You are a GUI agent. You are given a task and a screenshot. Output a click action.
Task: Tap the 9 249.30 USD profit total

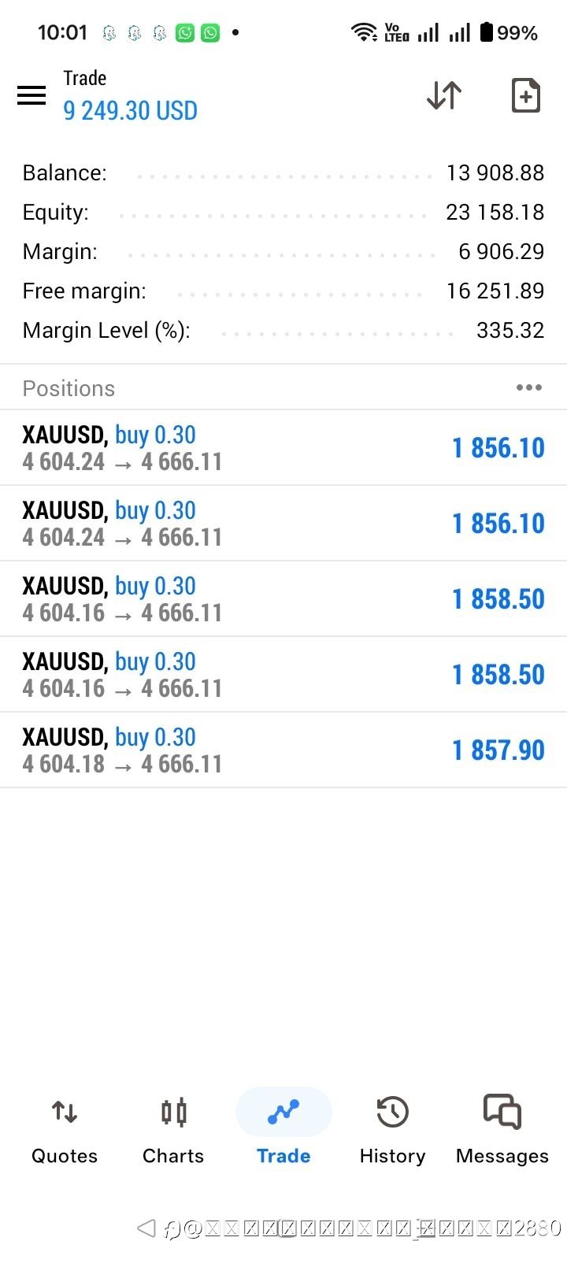131,111
